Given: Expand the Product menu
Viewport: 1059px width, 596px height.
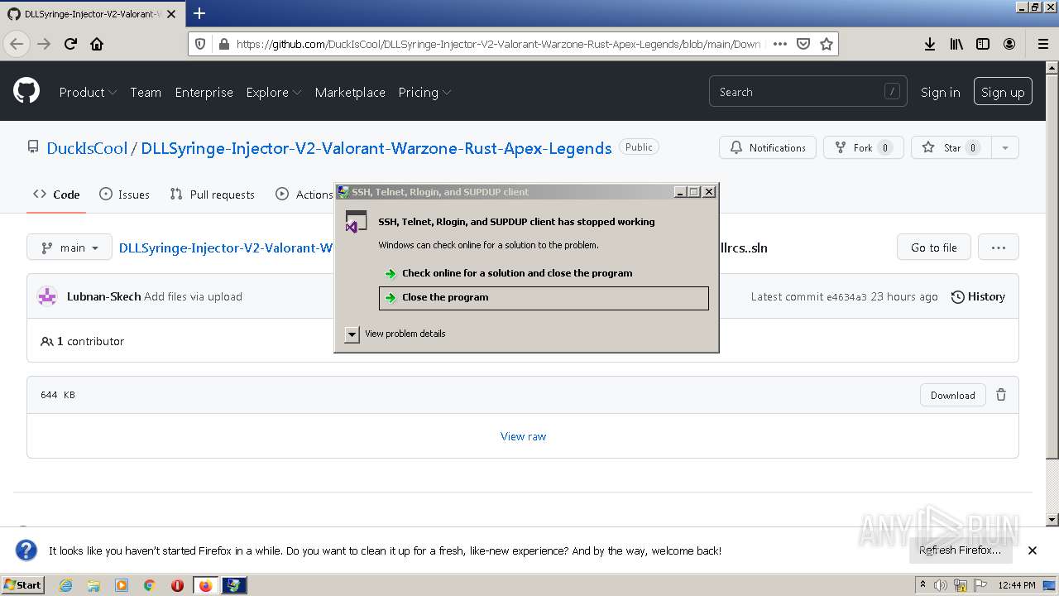Looking at the screenshot, I should 88,92.
